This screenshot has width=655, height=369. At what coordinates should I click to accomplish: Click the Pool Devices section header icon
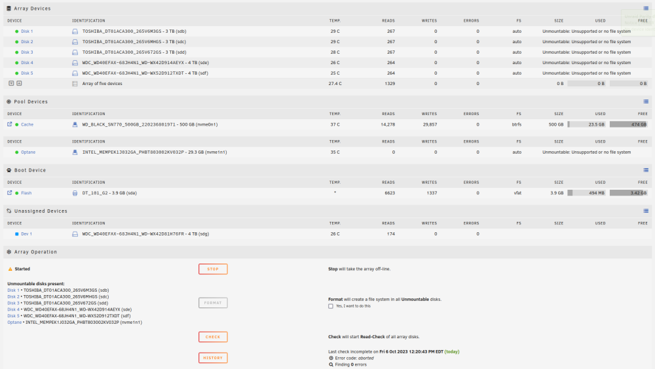point(9,101)
